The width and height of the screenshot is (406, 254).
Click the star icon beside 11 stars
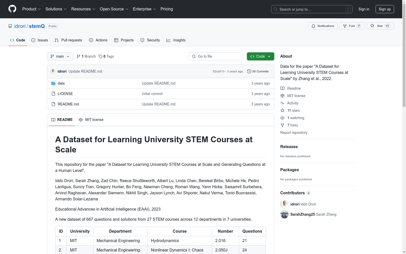pos(282,110)
